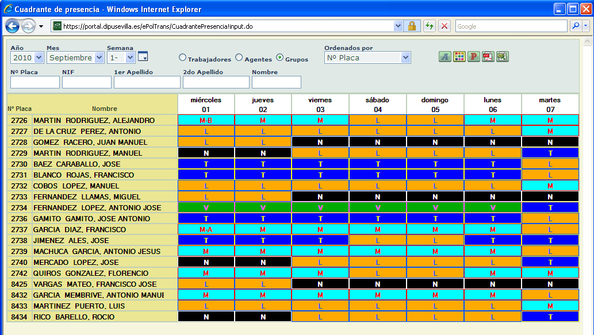Image resolution: width=594 pixels, height=335 pixels.
Task: Click inside the NIF input field
Action: click(x=87, y=82)
